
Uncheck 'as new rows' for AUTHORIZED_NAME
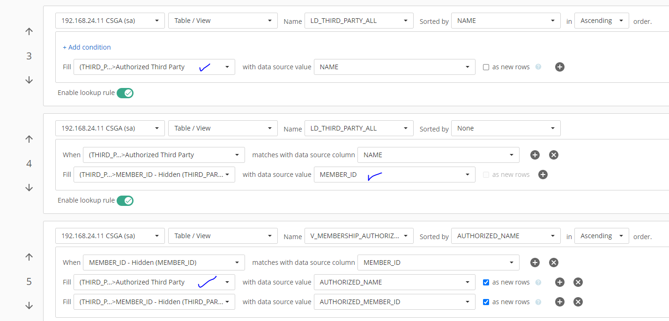(x=486, y=283)
